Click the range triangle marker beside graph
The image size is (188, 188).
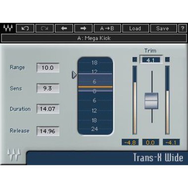coord(74,75)
